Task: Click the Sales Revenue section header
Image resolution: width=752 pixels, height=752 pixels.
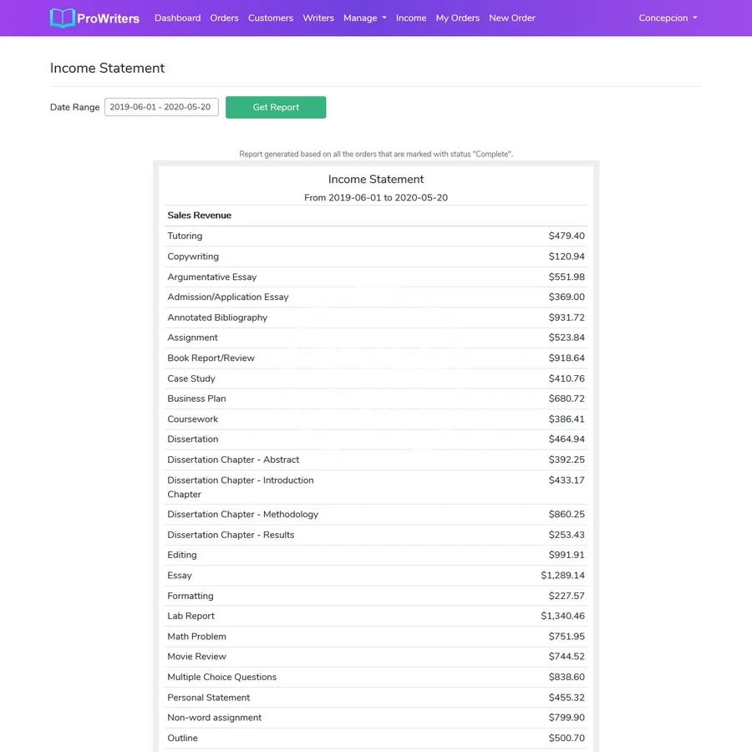Action: [199, 216]
